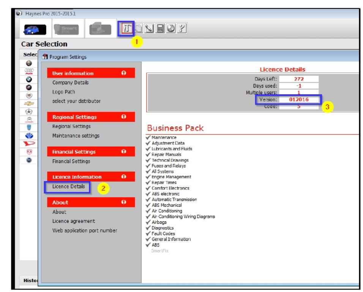Viewport: 363px width, 292px height.
Task: Click the Engine Management entry
Action: tap(171, 177)
